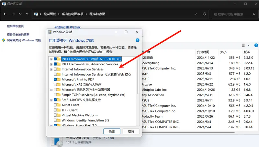
Task: Check the TFTP Client box
Action: (x=55, y=110)
